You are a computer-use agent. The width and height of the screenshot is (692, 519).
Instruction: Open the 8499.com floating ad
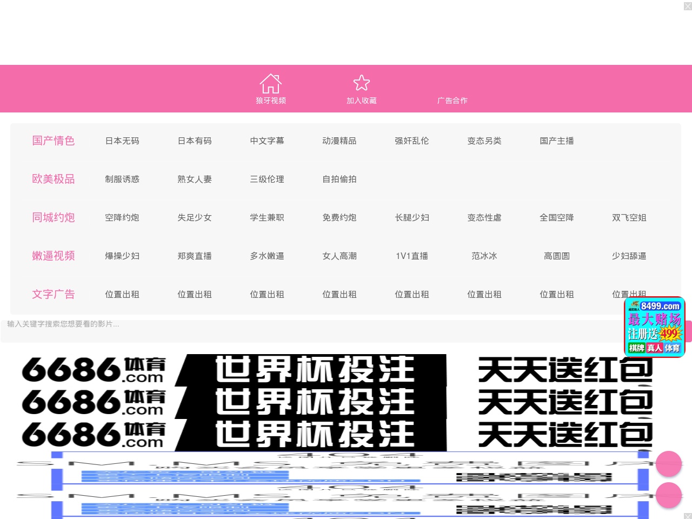(655, 327)
